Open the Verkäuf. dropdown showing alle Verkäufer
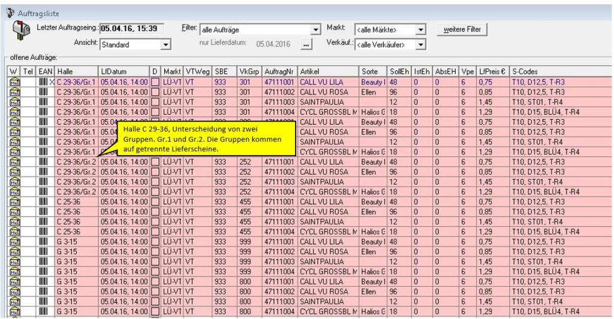Viewport: 614px width, 319px height. pos(420,44)
